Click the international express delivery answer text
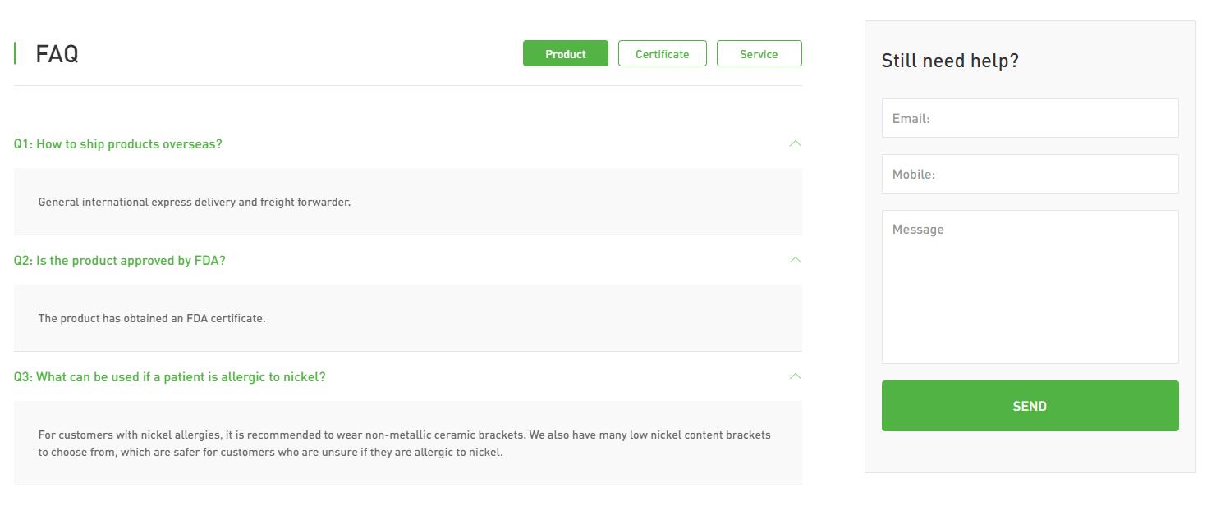The image size is (1216, 510). click(194, 202)
